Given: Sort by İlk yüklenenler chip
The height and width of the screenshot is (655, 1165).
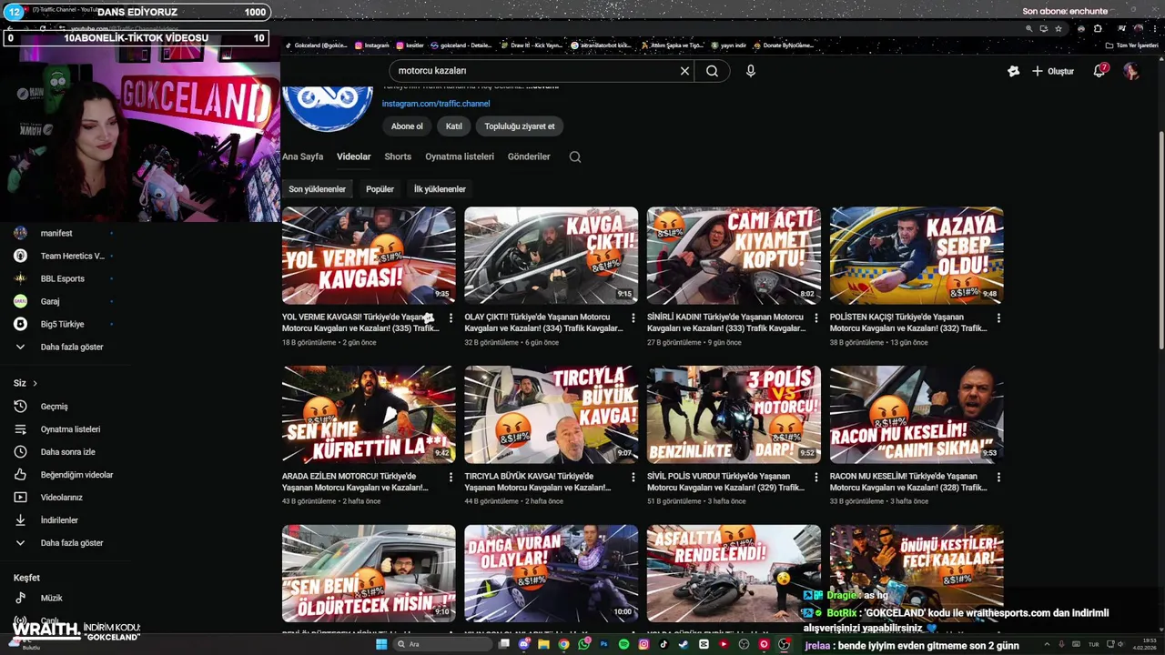Looking at the screenshot, I should coord(440,189).
